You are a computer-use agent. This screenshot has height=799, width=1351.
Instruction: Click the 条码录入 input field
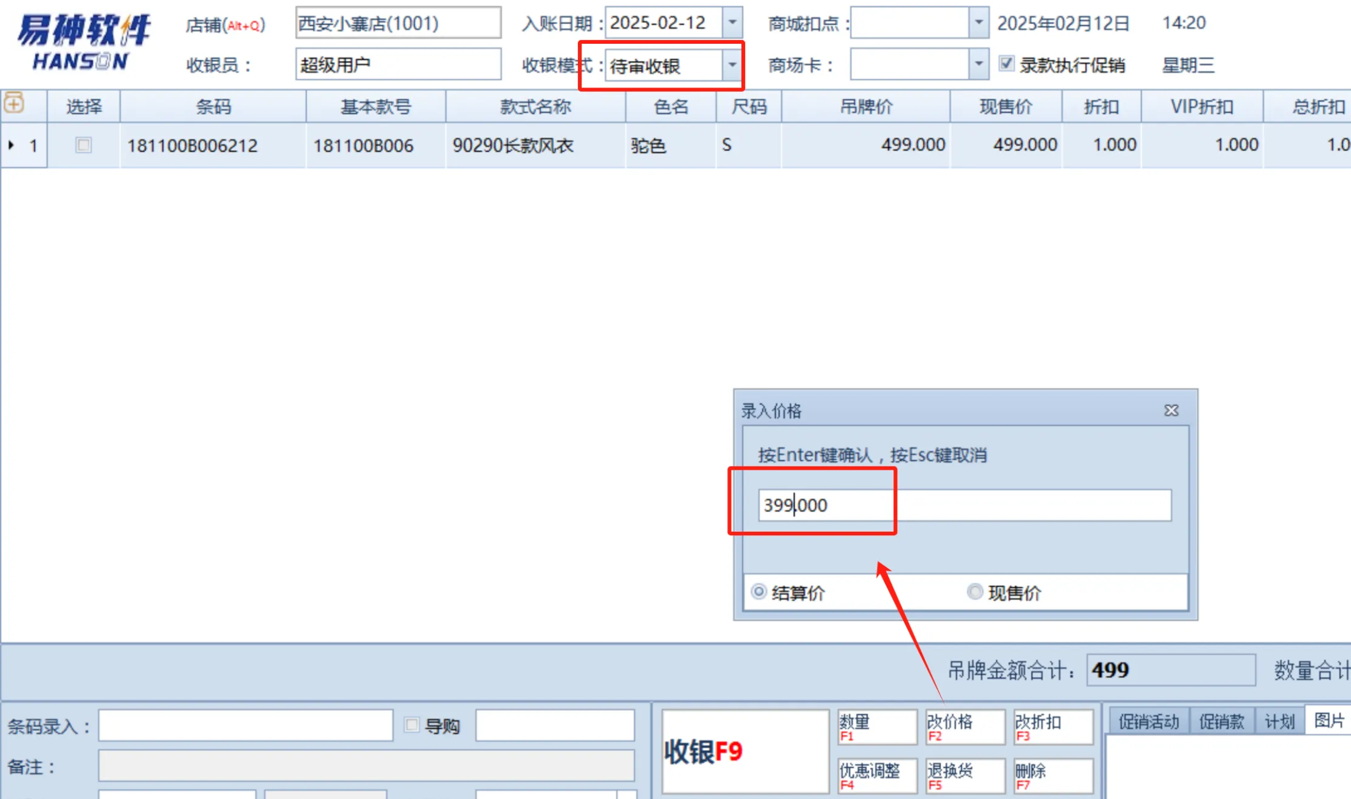[x=246, y=725]
